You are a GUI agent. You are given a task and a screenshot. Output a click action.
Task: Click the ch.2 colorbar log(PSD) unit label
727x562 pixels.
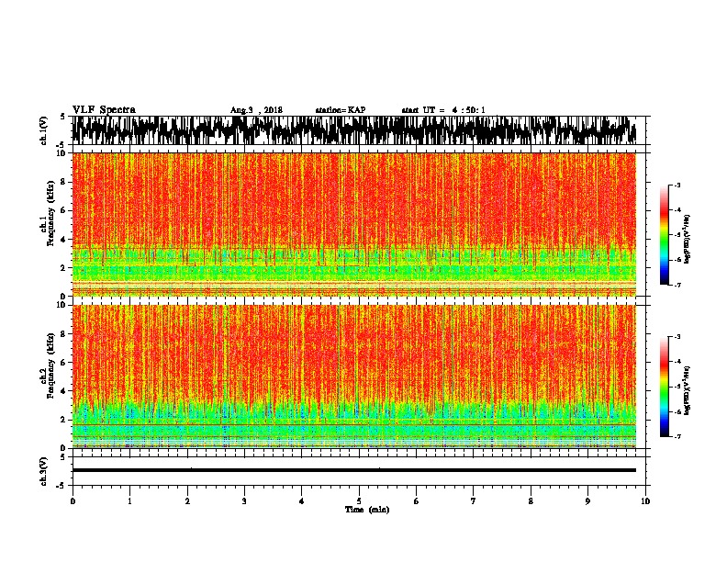[687, 390]
